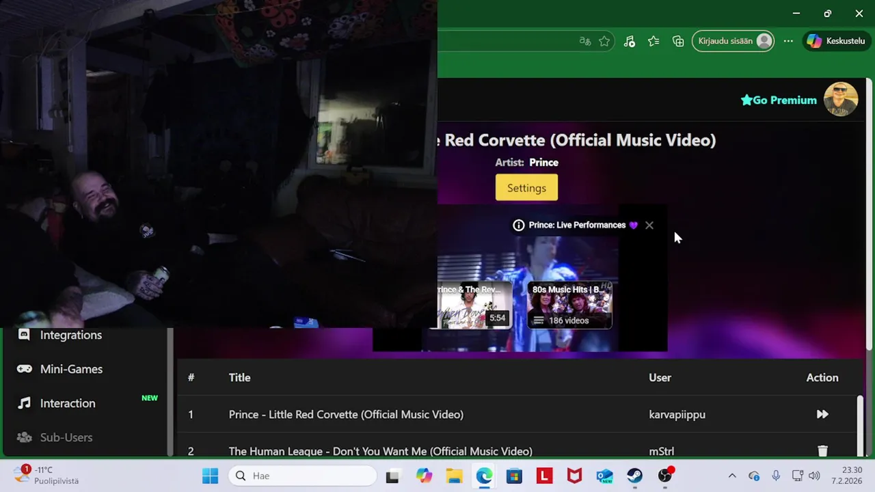Viewport: 875px width, 492px height.
Task: Open the 80s Music Hits playlist thumbnail
Action: point(569,305)
